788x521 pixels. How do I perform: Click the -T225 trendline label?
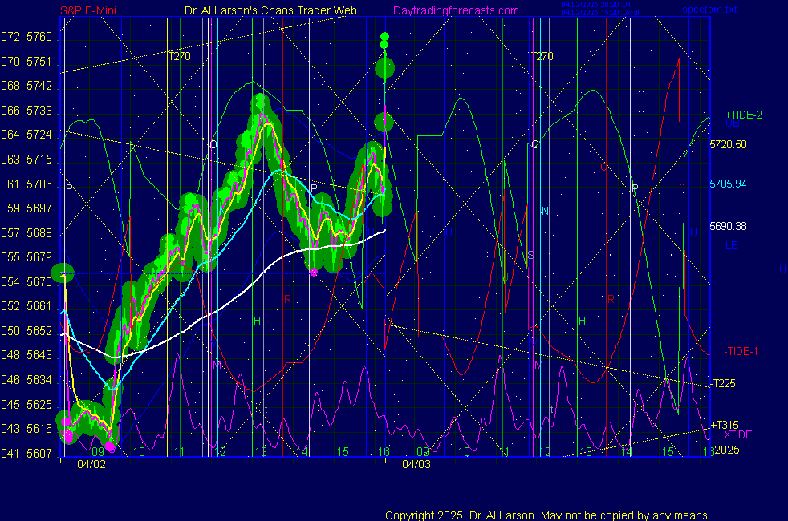coord(723,383)
